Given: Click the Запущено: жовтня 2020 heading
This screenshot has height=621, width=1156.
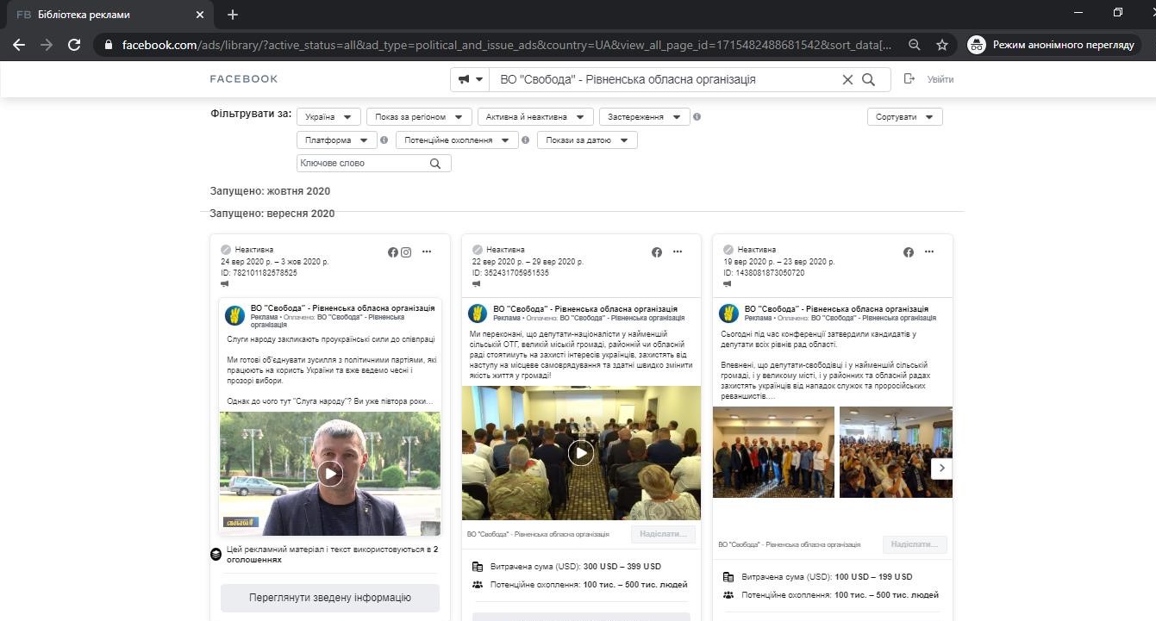Looking at the screenshot, I should 270,191.
